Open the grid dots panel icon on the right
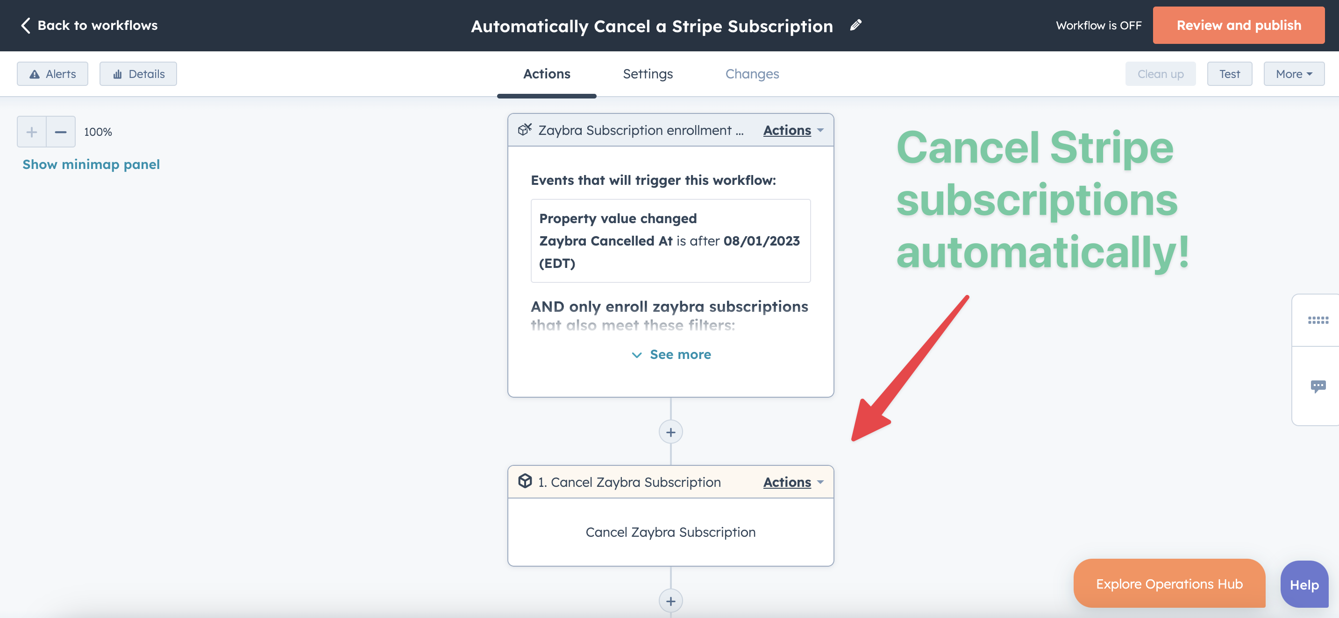The image size is (1339, 618). 1318,320
